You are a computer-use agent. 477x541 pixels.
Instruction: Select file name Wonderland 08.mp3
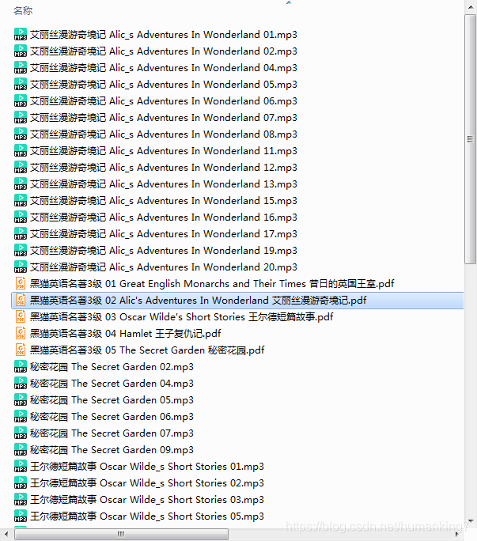click(163, 134)
